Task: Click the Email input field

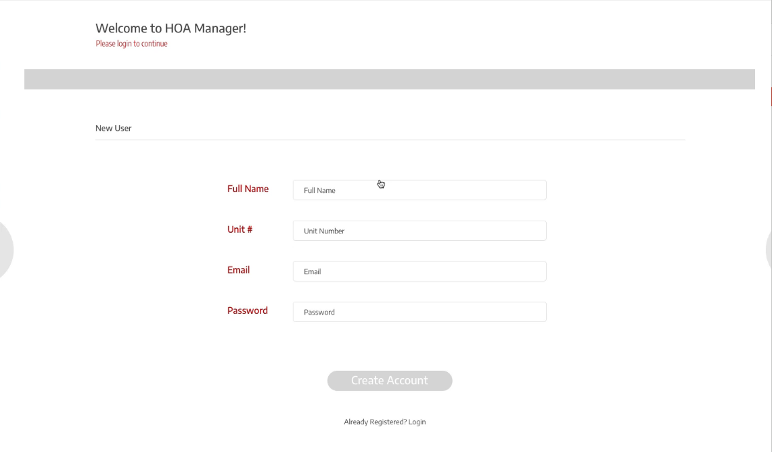Action: pos(419,271)
